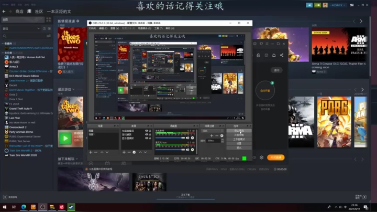377x212 pixels.
Task: Click Start Recording button in OBS controls
Action: [x=239, y=135]
